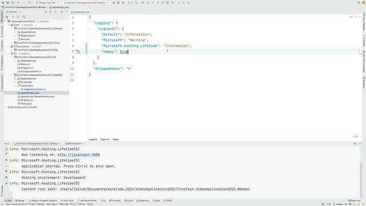Screen dimensions: 366x206
Task: Open the Unit Tests tool window tab
Action: [67, 201]
